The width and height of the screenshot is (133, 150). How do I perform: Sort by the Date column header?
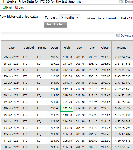tap(12, 47)
